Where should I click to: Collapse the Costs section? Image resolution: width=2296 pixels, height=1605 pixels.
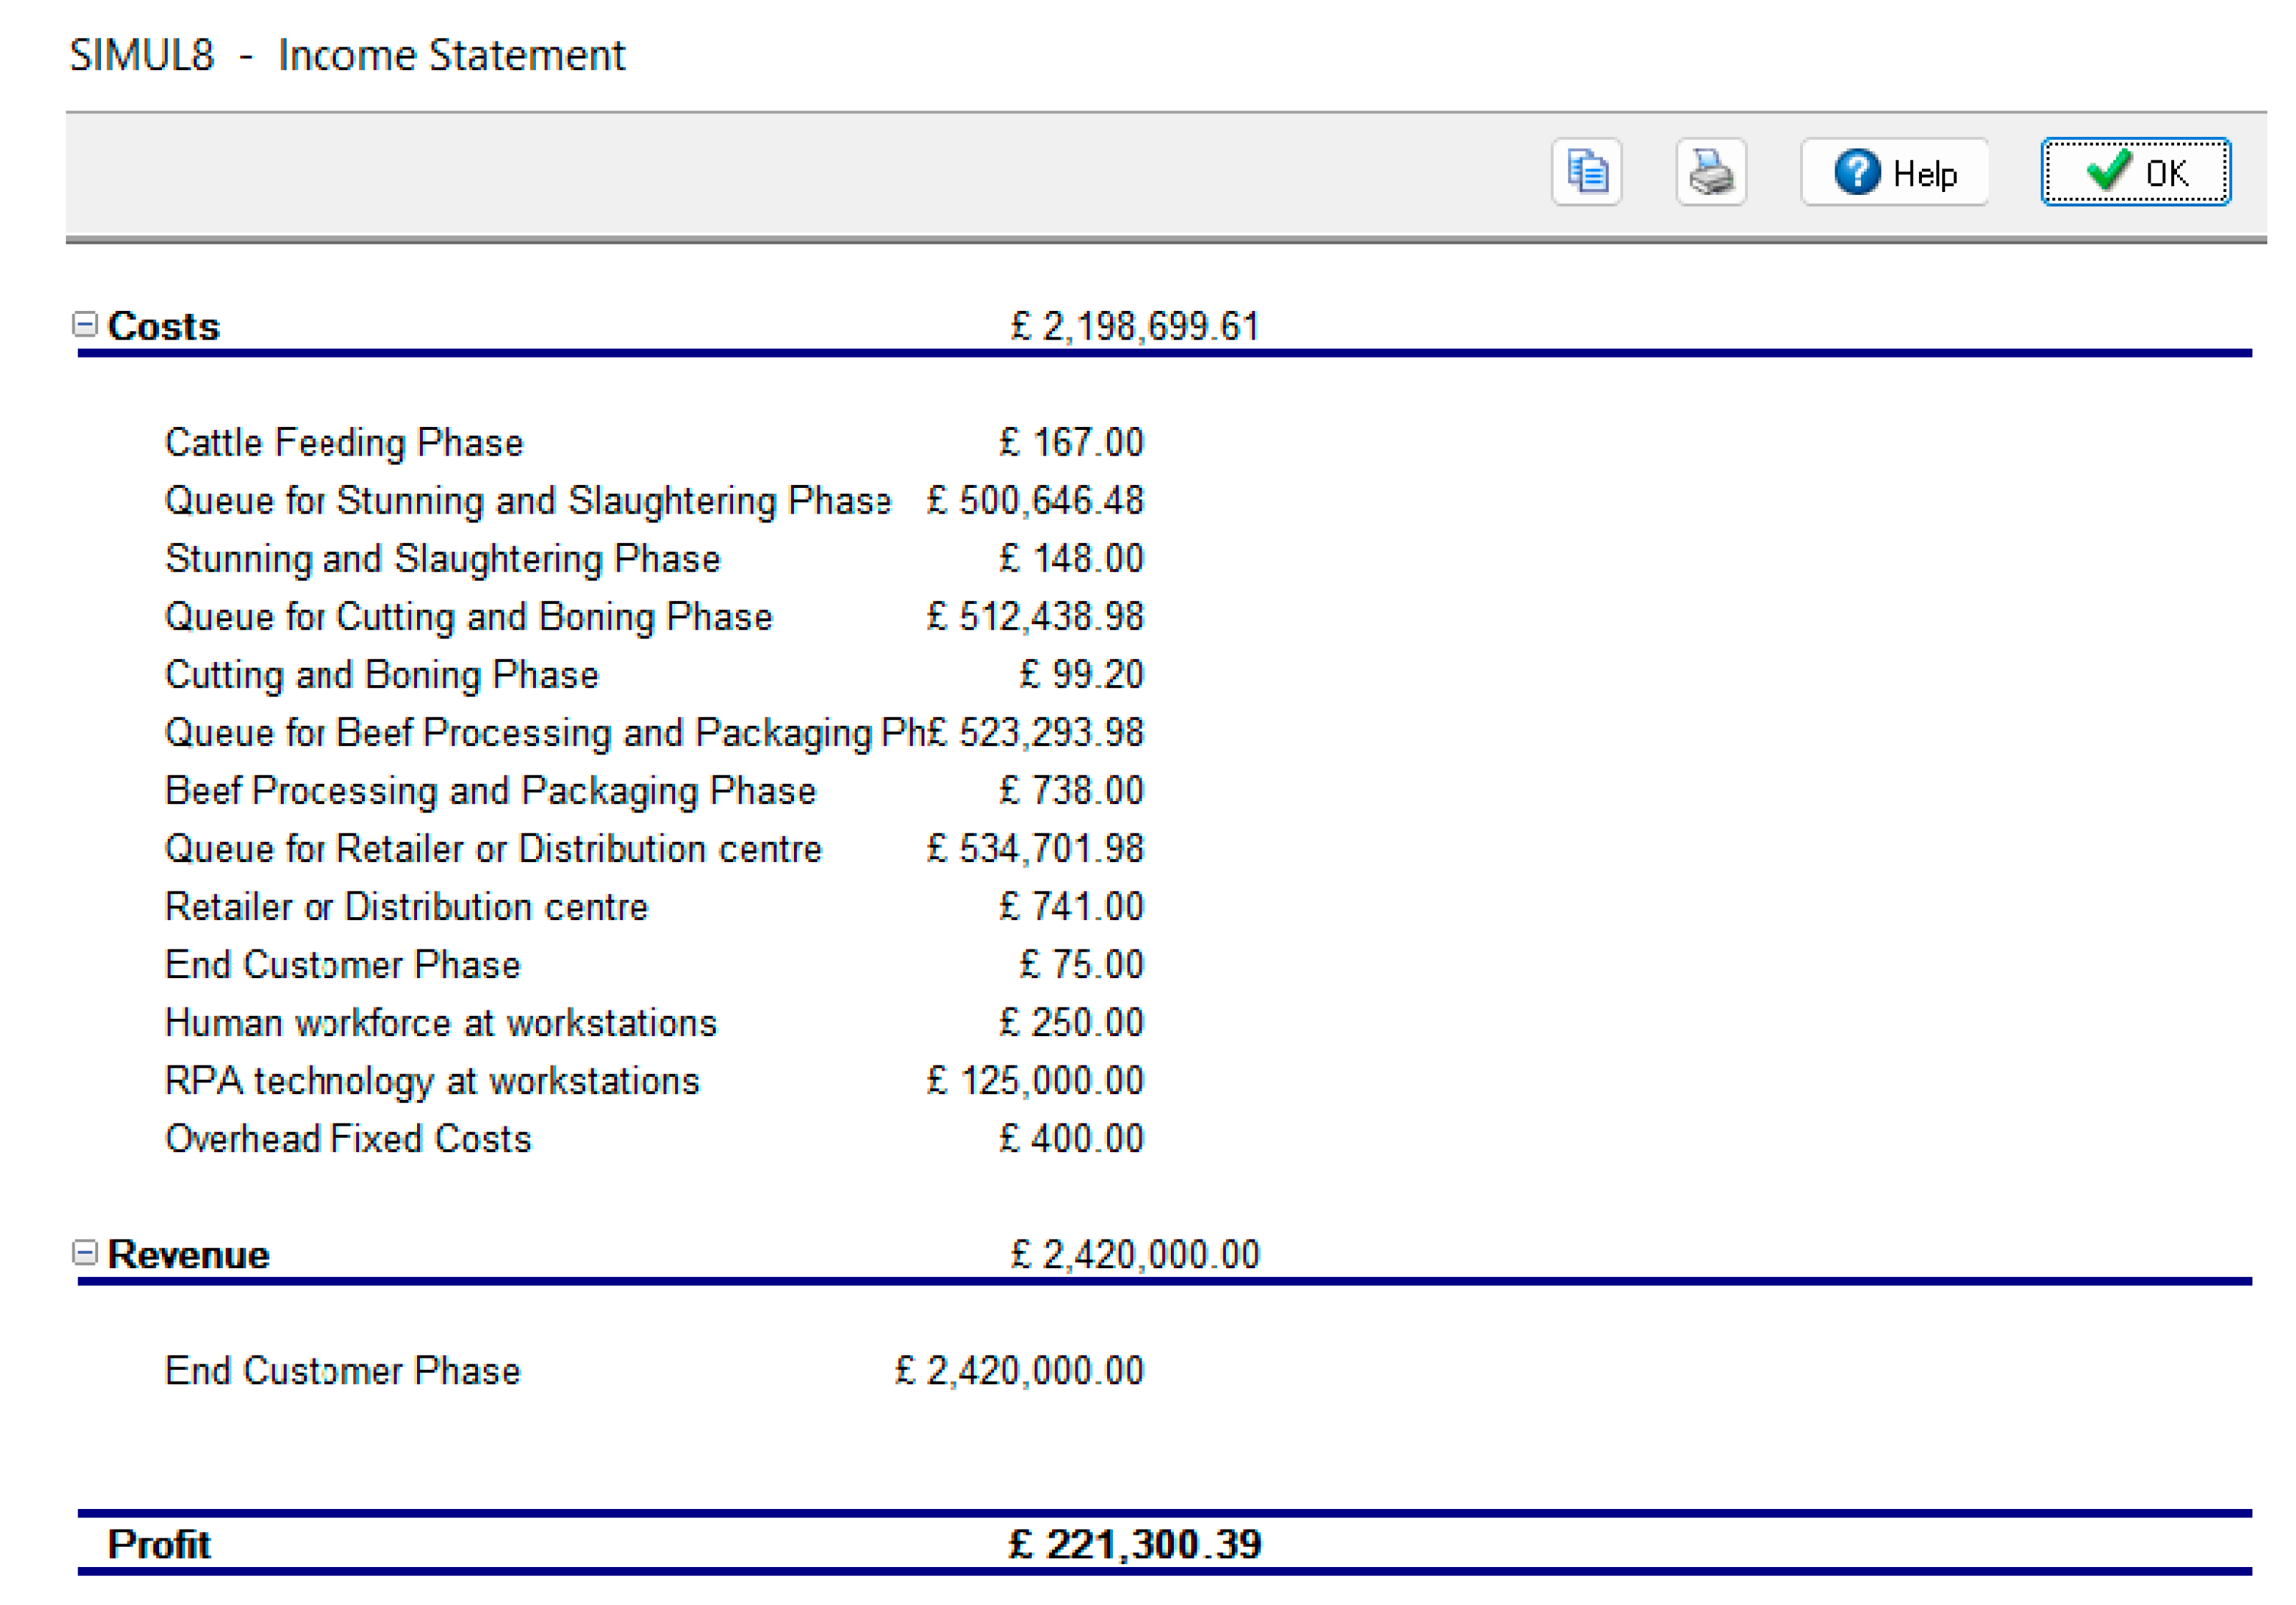click(85, 324)
